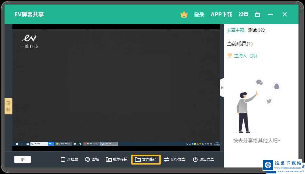Open 批量传输 batch transfer
The width and height of the screenshot is (305, 174).
click(x=117, y=159)
